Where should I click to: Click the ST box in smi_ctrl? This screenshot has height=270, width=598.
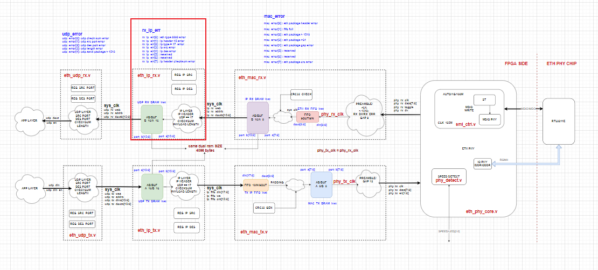tap(484, 100)
